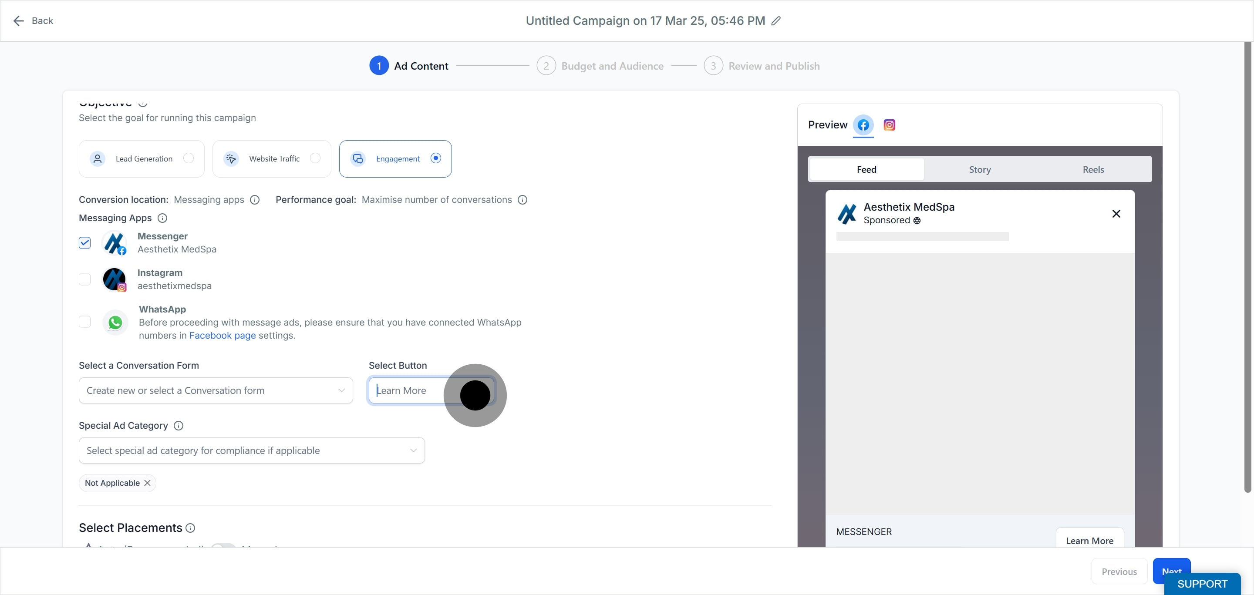Open the Conversation form dropdown

216,391
